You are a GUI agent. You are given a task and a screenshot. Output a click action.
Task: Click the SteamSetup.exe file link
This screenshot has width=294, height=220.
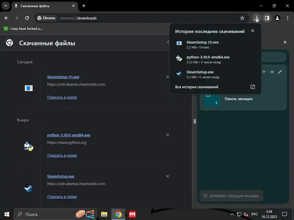(x=61, y=176)
